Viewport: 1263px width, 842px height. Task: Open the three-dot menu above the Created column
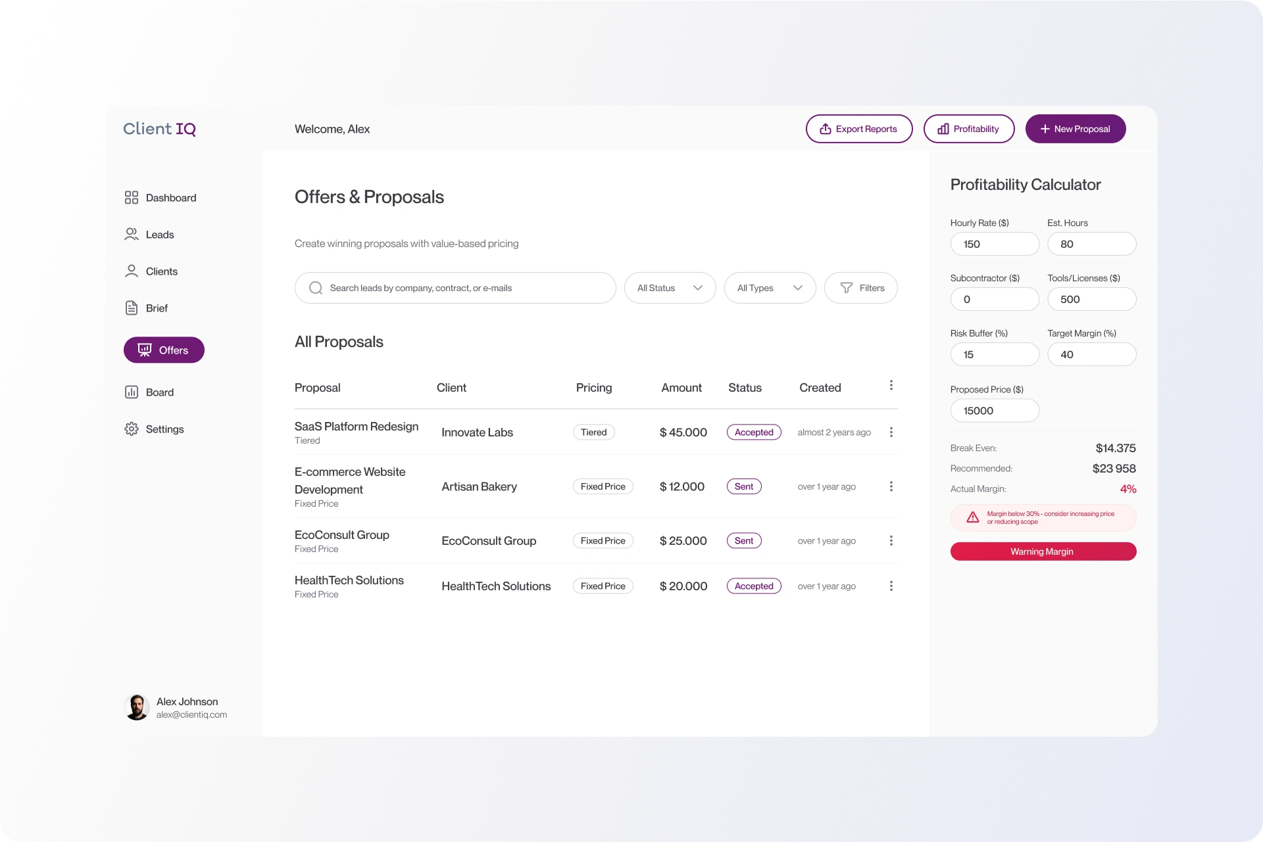pyautogui.click(x=891, y=385)
